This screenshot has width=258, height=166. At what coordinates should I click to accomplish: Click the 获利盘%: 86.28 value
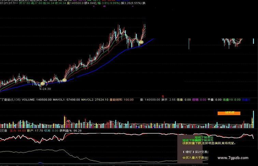70,131
